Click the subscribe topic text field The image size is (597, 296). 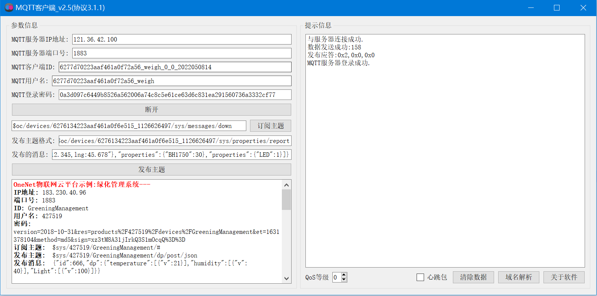pos(129,126)
